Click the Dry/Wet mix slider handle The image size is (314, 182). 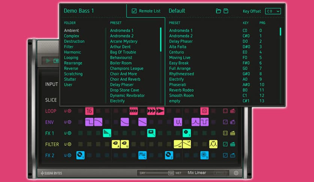pos(171,173)
